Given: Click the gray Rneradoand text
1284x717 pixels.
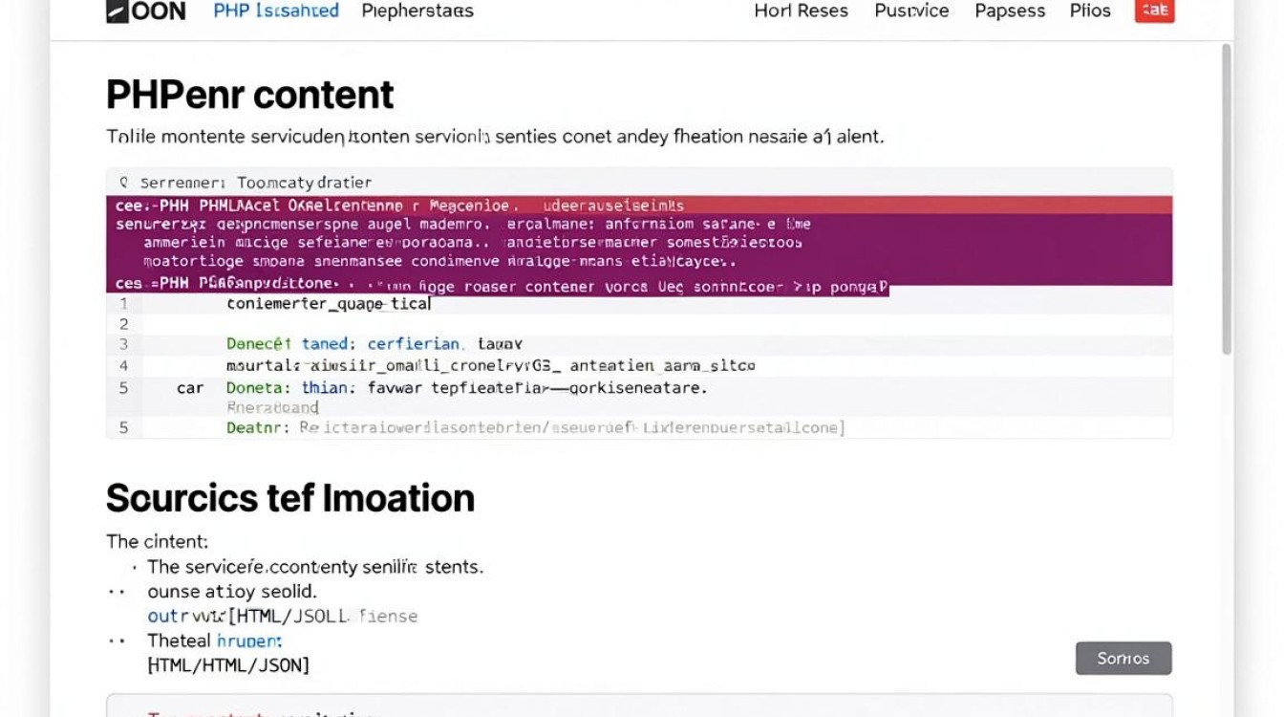Looking at the screenshot, I should [272, 407].
